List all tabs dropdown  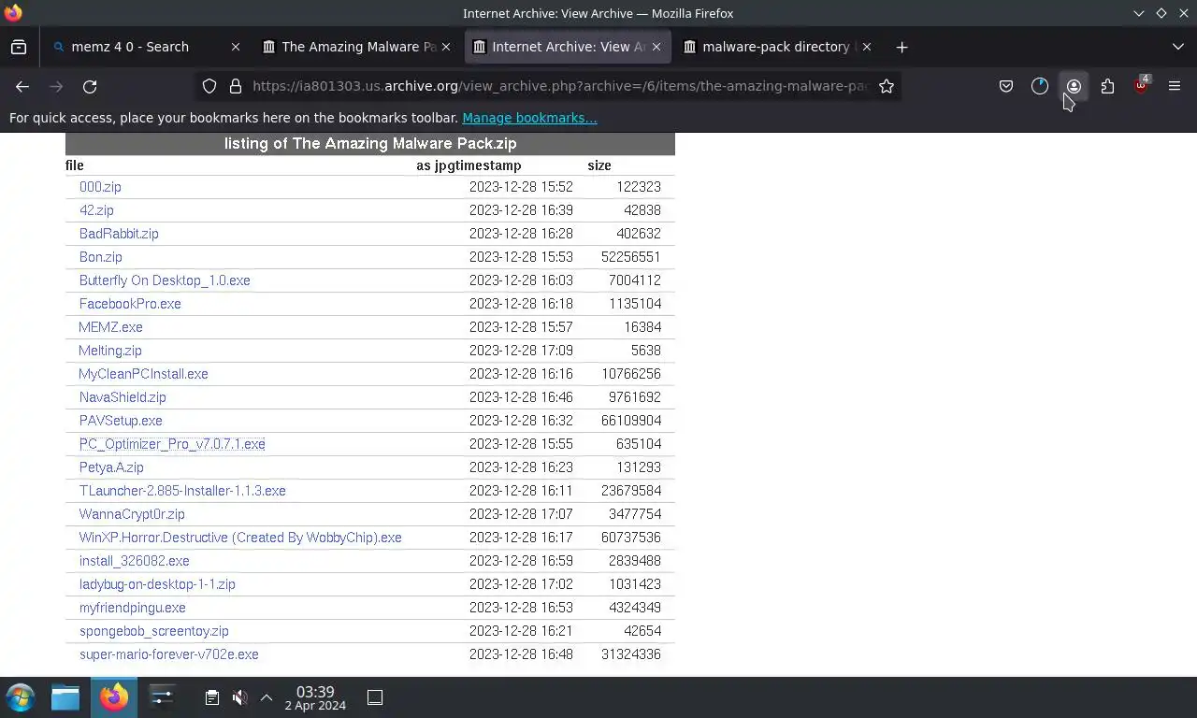pos(1178,47)
